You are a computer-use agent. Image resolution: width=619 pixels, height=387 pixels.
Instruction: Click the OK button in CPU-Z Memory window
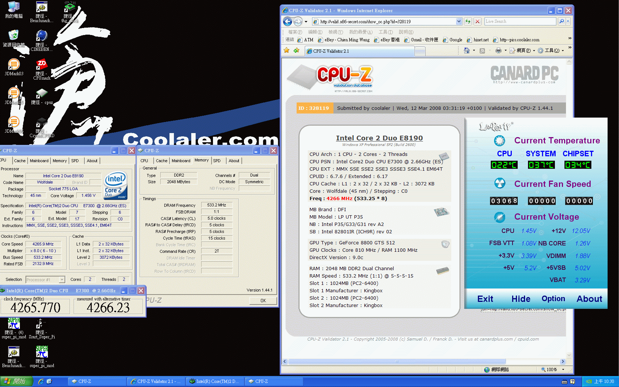(x=263, y=301)
